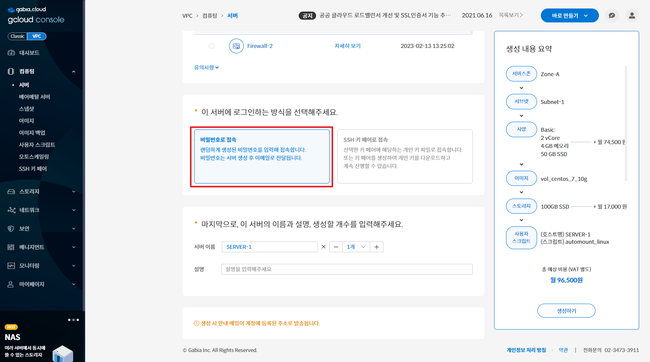This screenshot has width=650, height=362.
Task: Click the NAS box promotional image
Action: point(63,354)
